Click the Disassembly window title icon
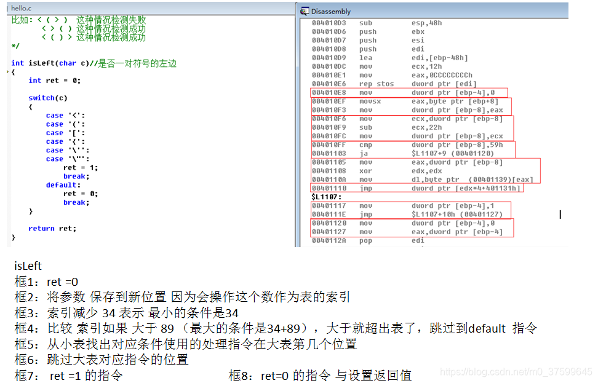The image size is (598, 383). click(x=305, y=11)
